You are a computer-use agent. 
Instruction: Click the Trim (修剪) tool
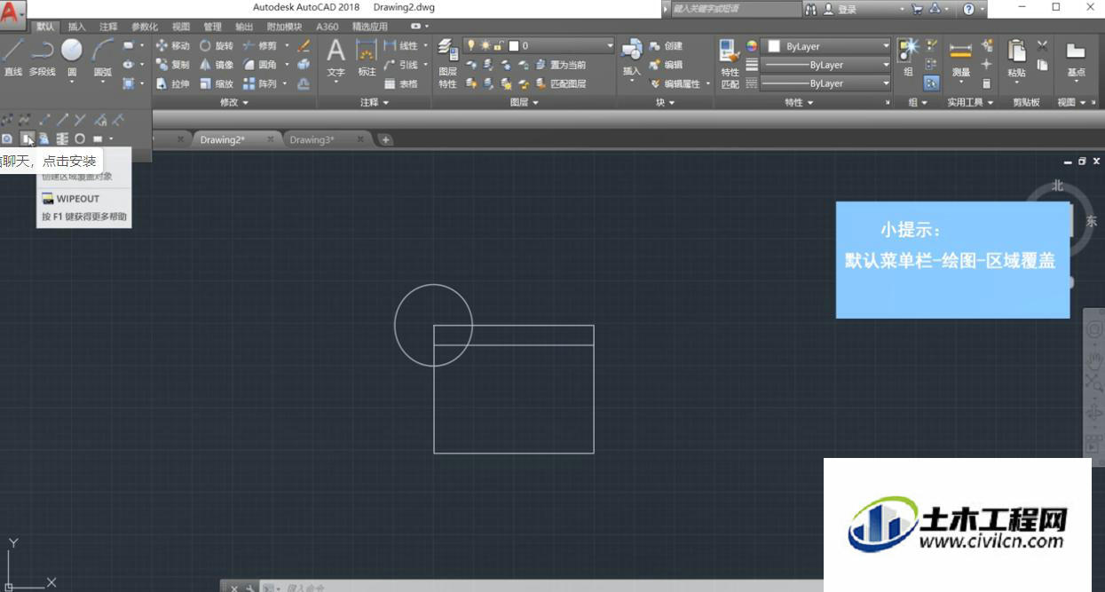tap(259, 45)
